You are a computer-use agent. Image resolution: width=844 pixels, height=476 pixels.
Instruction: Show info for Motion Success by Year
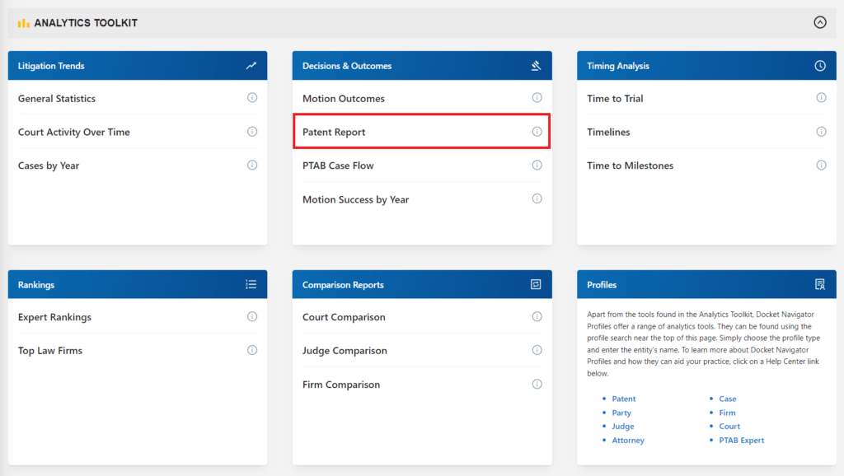point(537,199)
